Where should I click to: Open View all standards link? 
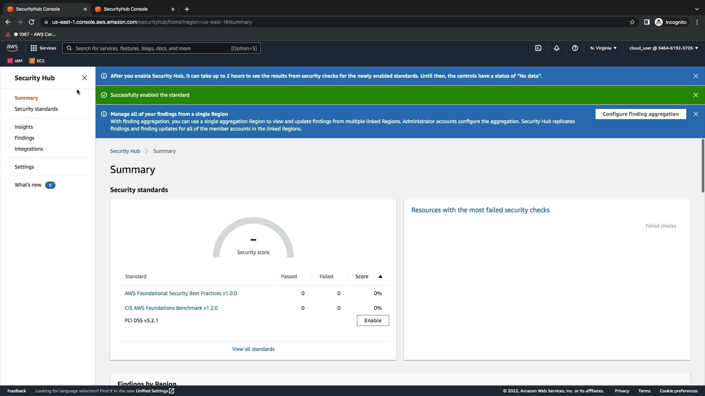(x=253, y=349)
